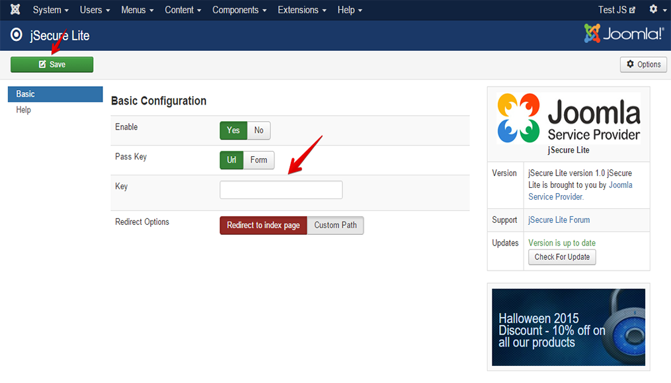Set Enable to Yes

click(x=233, y=130)
